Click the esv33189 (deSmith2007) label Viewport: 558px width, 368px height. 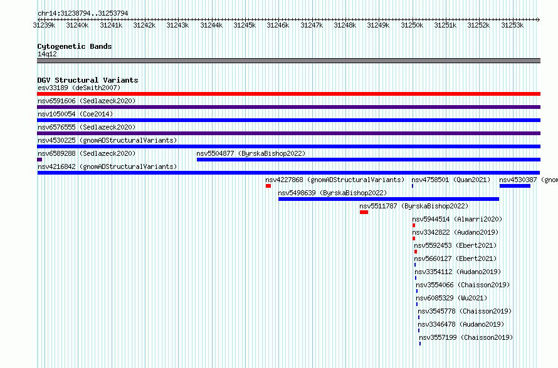tap(79, 88)
